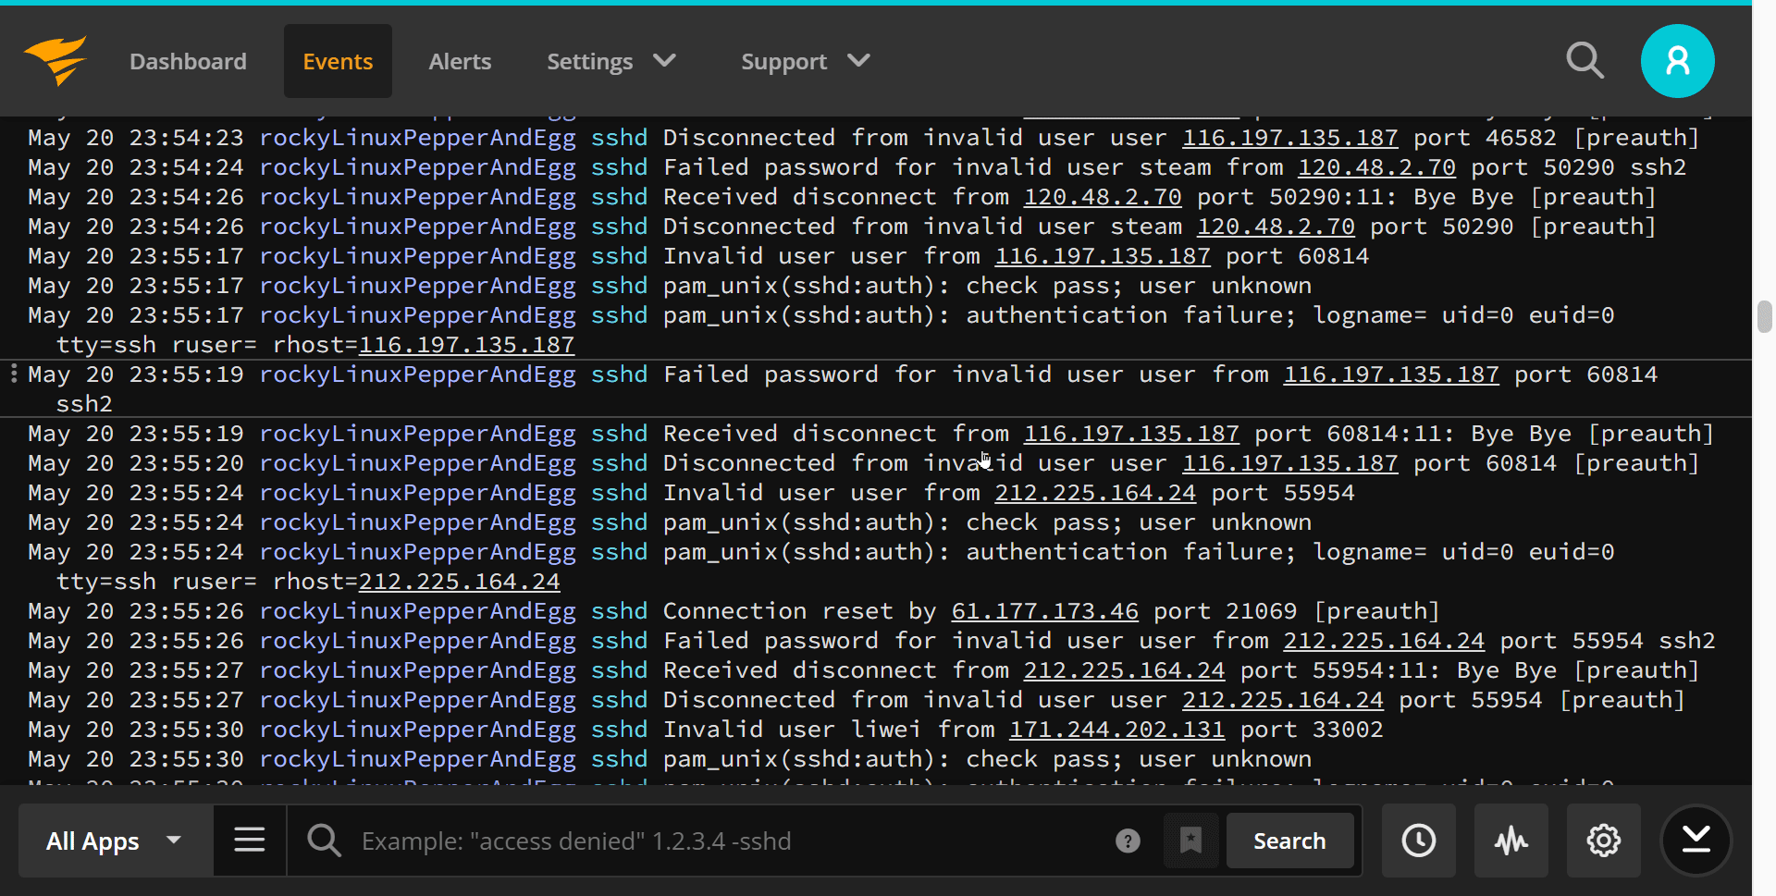Click IP in 23:55:26 Failed password row
This screenshot has height=896, width=1776.
(x=1383, y=641)
